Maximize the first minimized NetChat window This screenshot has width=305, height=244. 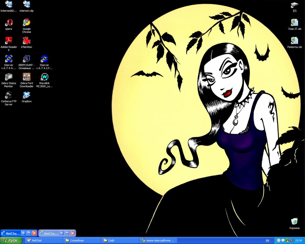point(29,233)
